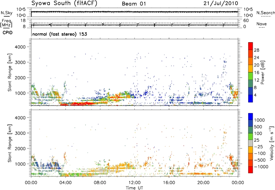Viewport: 275px width, 190px height.
Task: Click the 'N.Search' legend label
Action: click(x=265, y=13)
